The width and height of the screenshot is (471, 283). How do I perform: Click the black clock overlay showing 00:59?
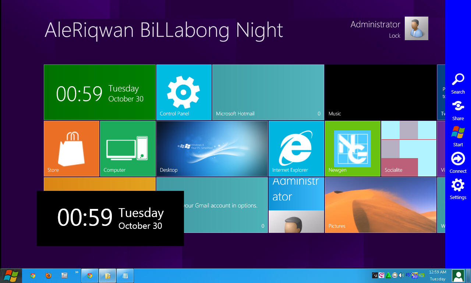coord(110,218)
